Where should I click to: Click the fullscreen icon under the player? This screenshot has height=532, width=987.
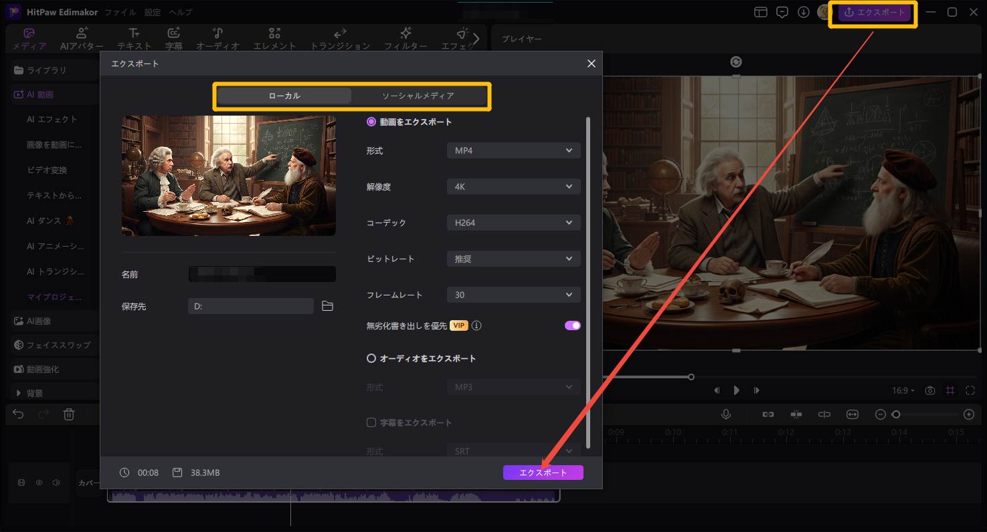tap(970, 390)
